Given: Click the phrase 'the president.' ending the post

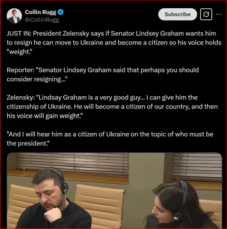Looking at the screenshot, I should 28,143.
